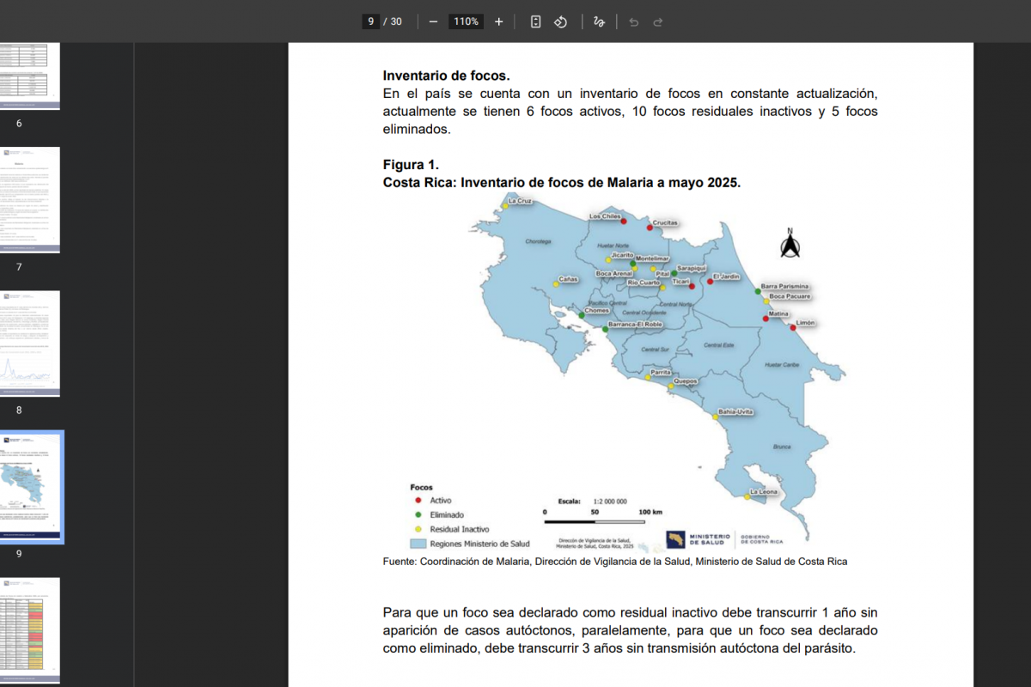
Task: Undo the last annotation
Action: pyautogui.click(x=633, y=21)
